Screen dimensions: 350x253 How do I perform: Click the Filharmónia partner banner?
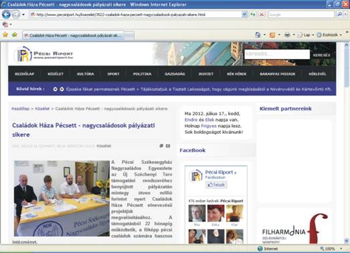(x=294, y=228)
